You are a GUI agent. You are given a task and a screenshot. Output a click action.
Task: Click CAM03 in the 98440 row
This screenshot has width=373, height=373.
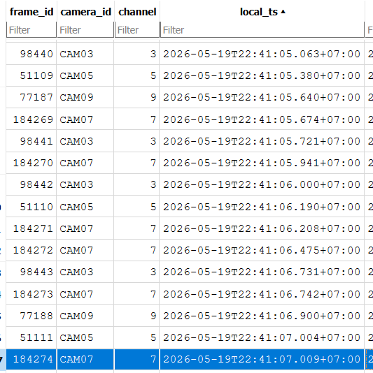76,54
